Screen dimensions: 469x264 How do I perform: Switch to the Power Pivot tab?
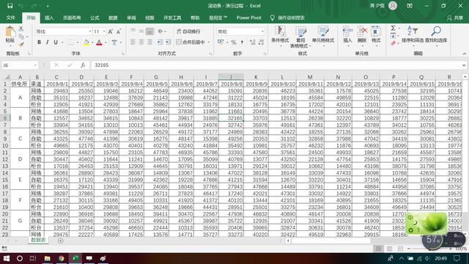[x=249, y=18]
